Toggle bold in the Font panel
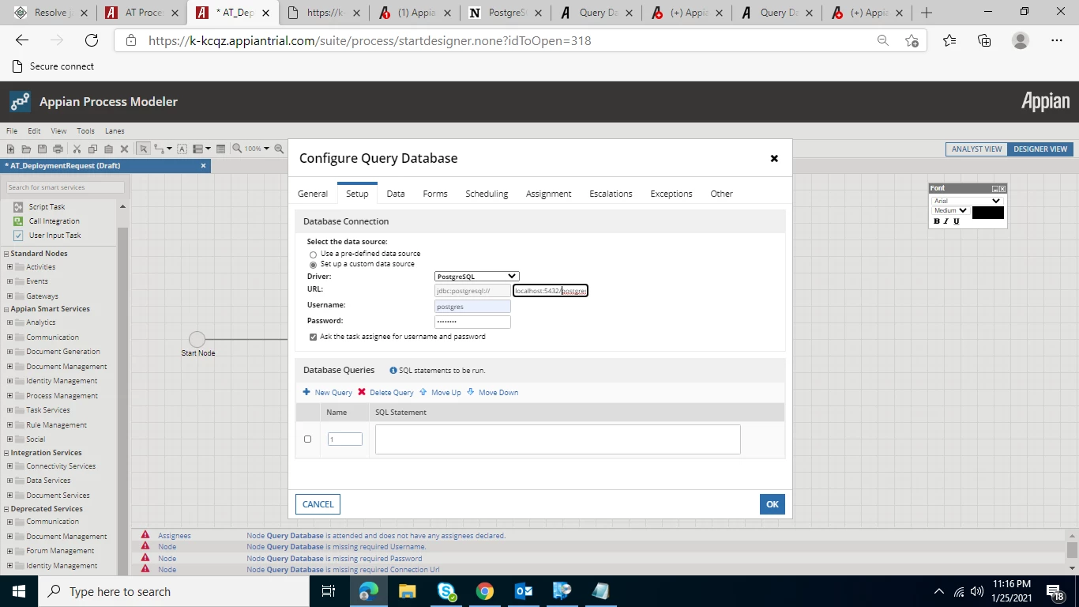 coord(937,221)
